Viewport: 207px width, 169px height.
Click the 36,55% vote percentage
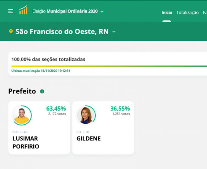click(x=120, y=108)
